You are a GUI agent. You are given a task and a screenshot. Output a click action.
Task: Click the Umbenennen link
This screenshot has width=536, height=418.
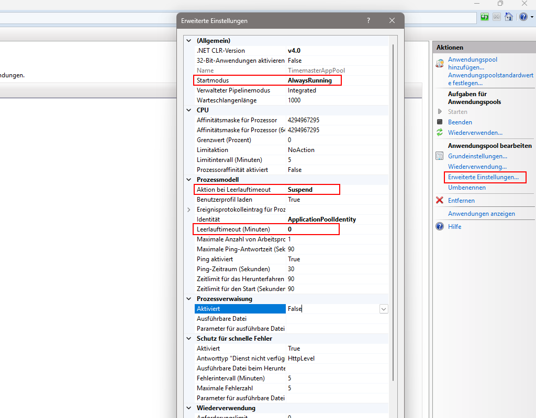466,188
